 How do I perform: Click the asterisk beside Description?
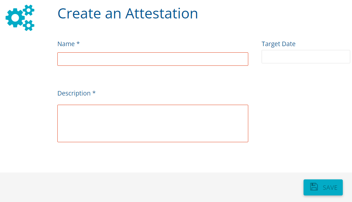[x=94, y=93]
